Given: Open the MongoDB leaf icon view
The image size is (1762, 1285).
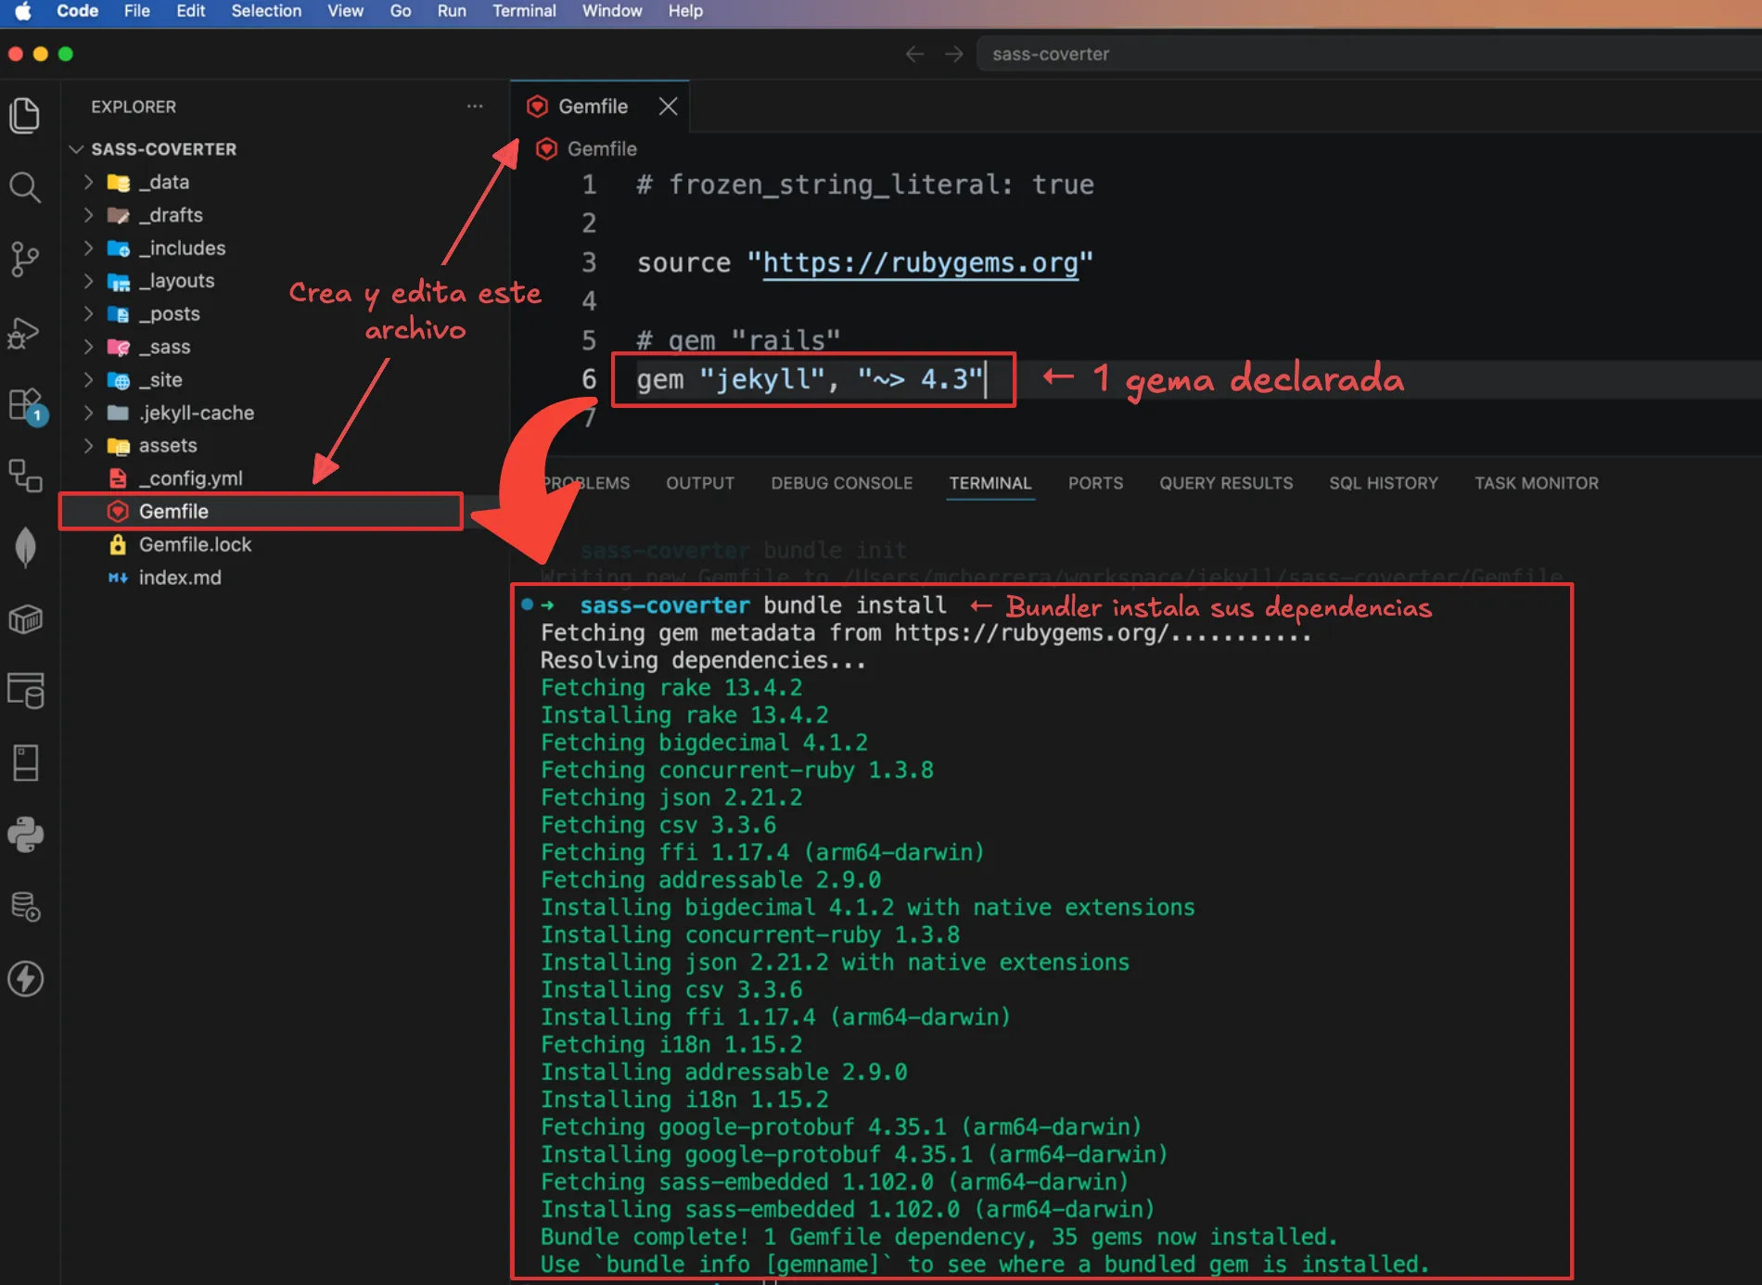Looking at the screenshot, I should [x=25, y=547].
